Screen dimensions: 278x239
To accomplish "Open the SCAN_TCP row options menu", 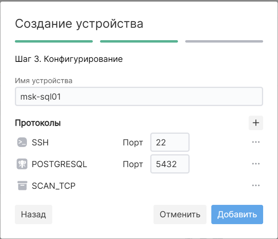I will pos(256,186).
